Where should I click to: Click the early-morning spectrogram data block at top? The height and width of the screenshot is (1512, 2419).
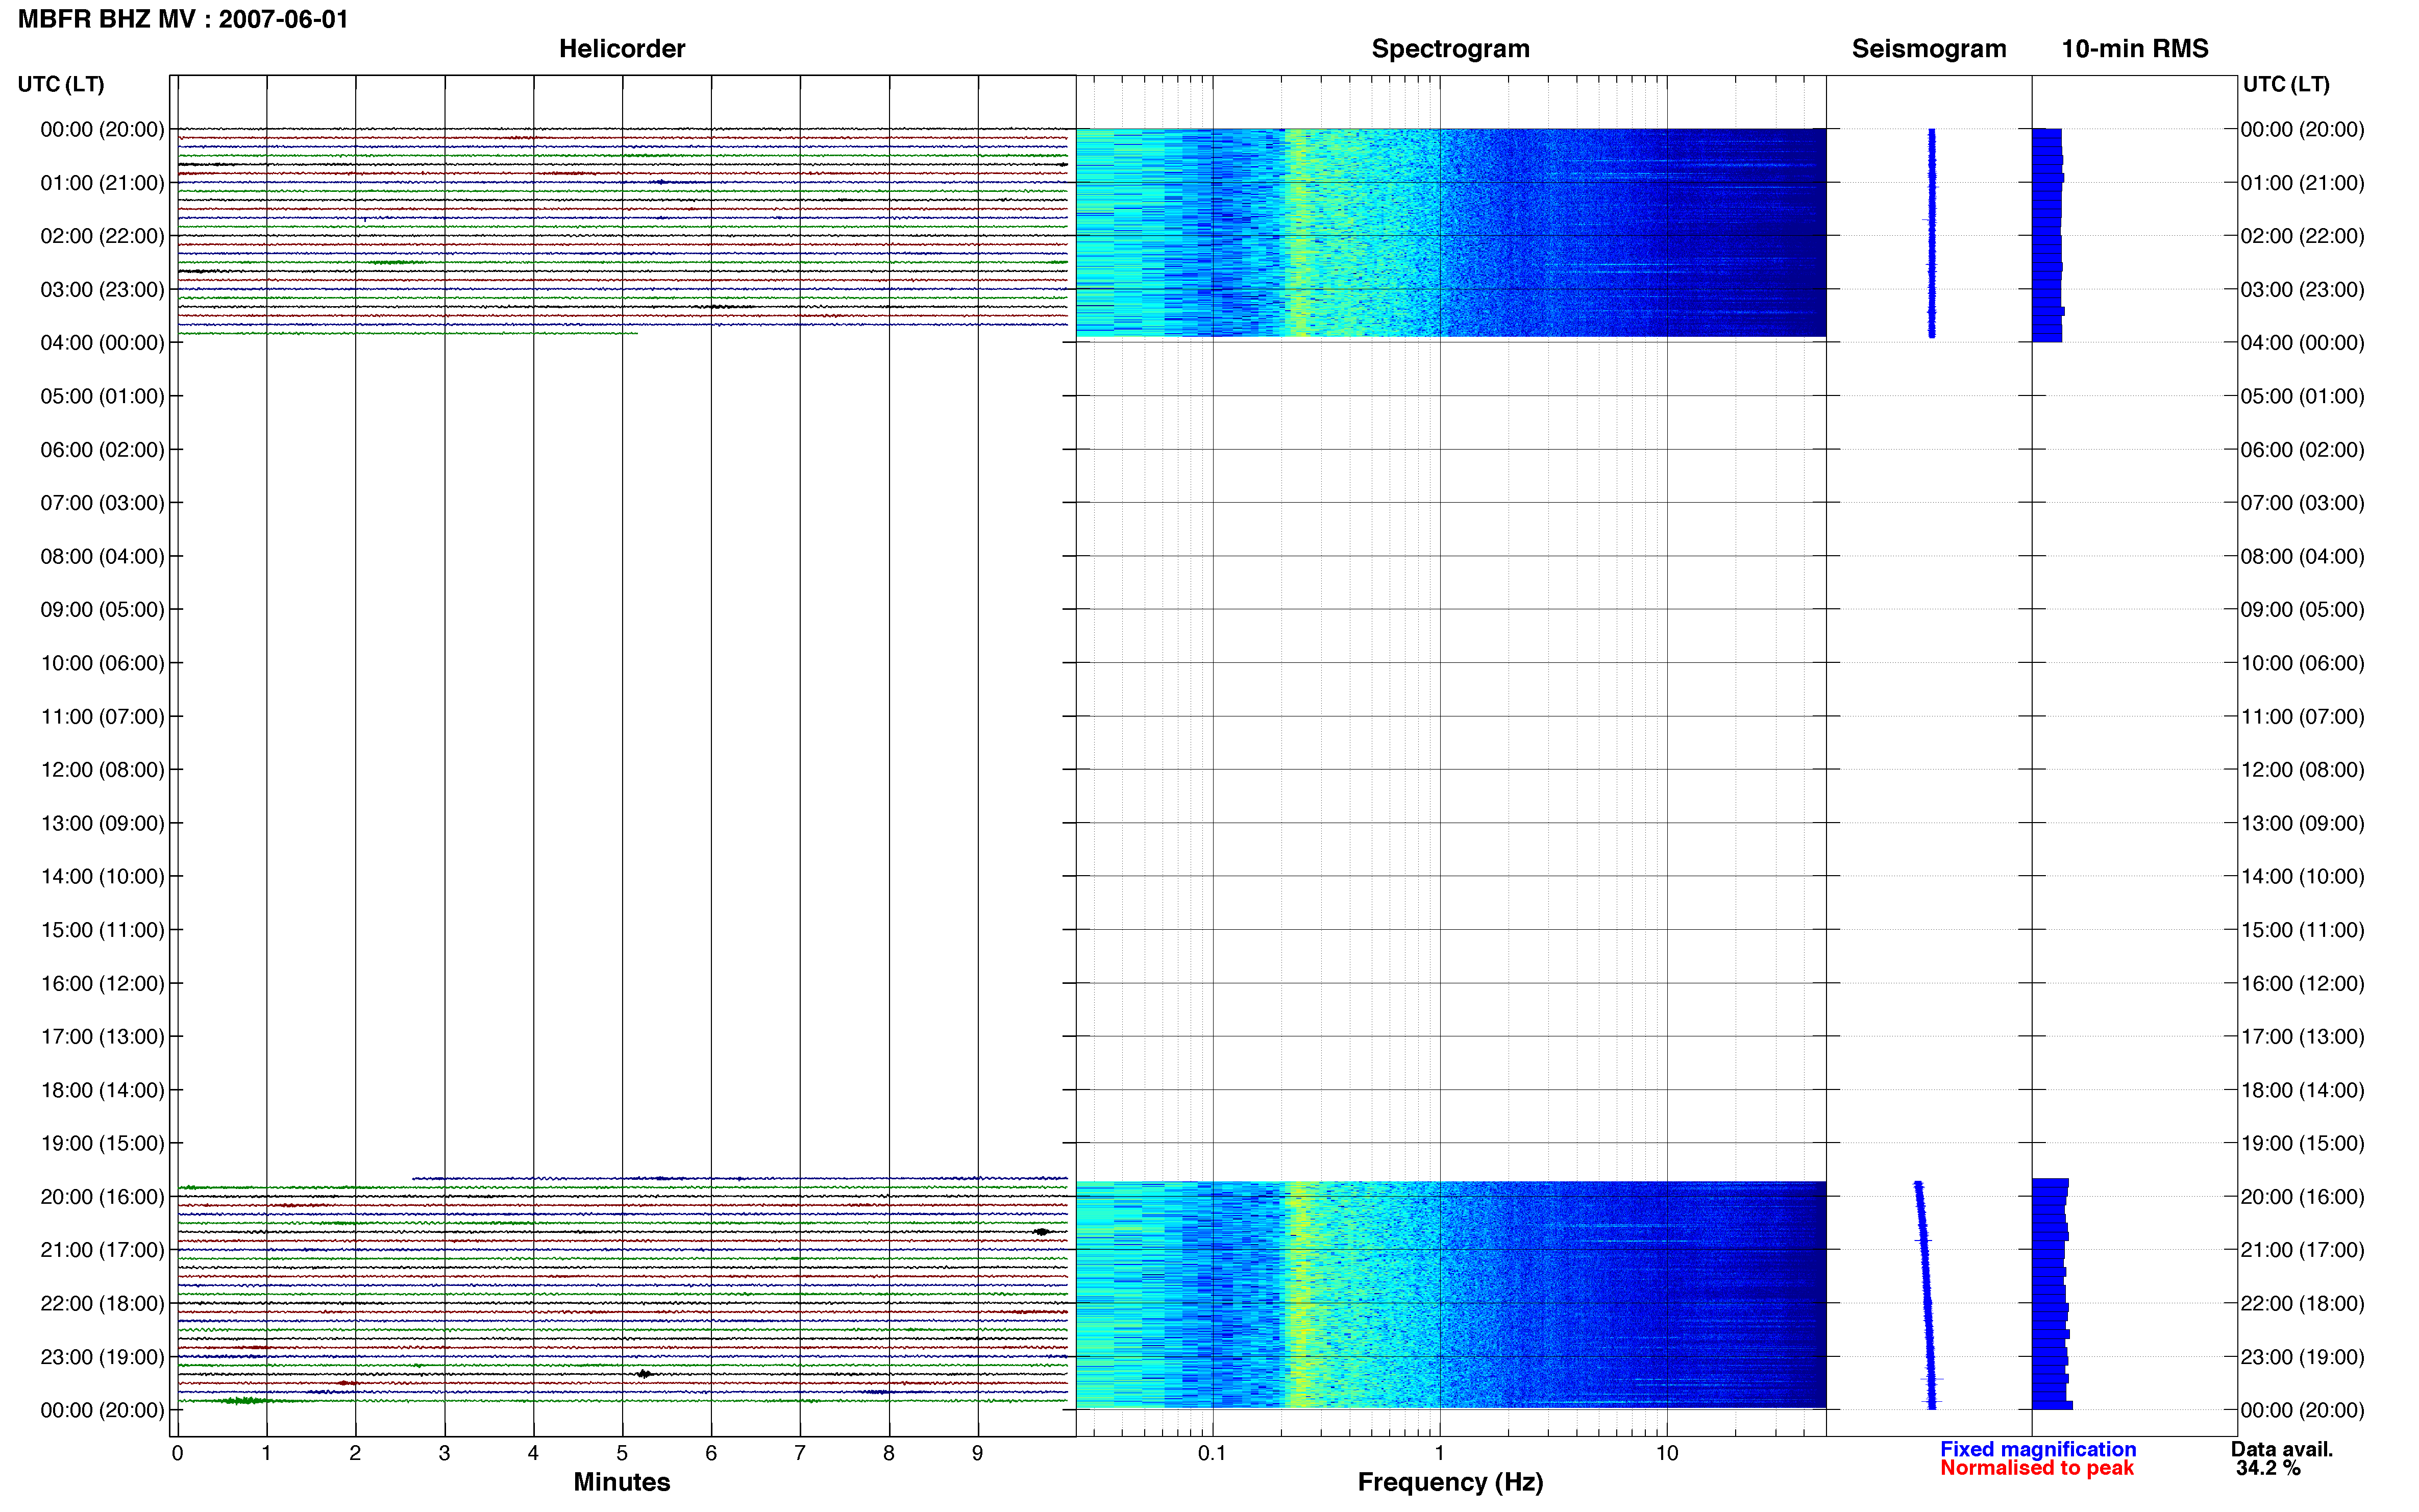pos(1451,232)
